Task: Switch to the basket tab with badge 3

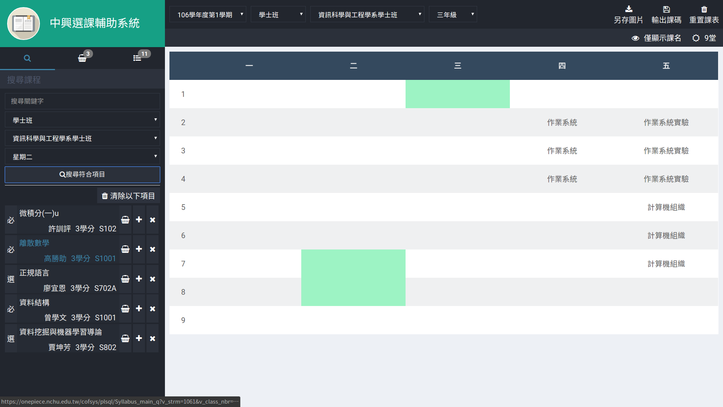Action: coord(82,58)
